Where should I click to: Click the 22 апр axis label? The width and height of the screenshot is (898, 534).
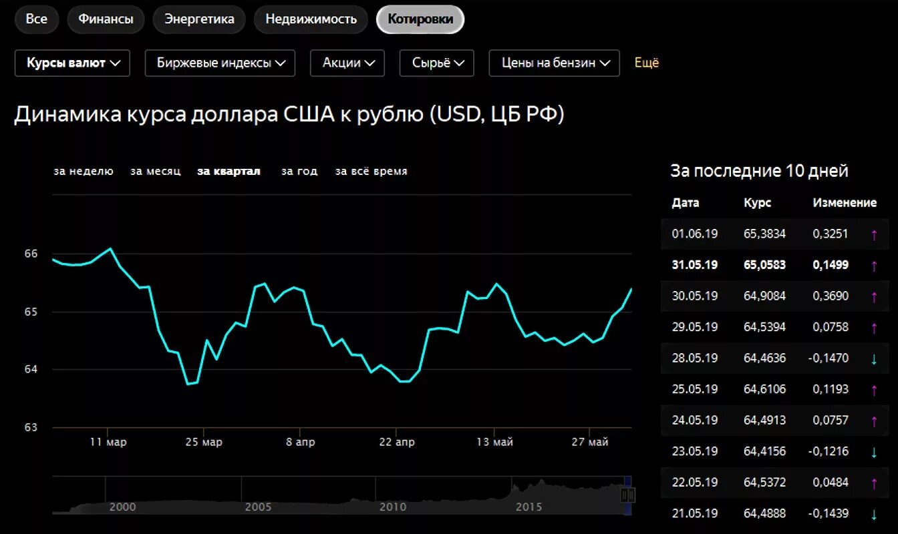click(396, 443)
